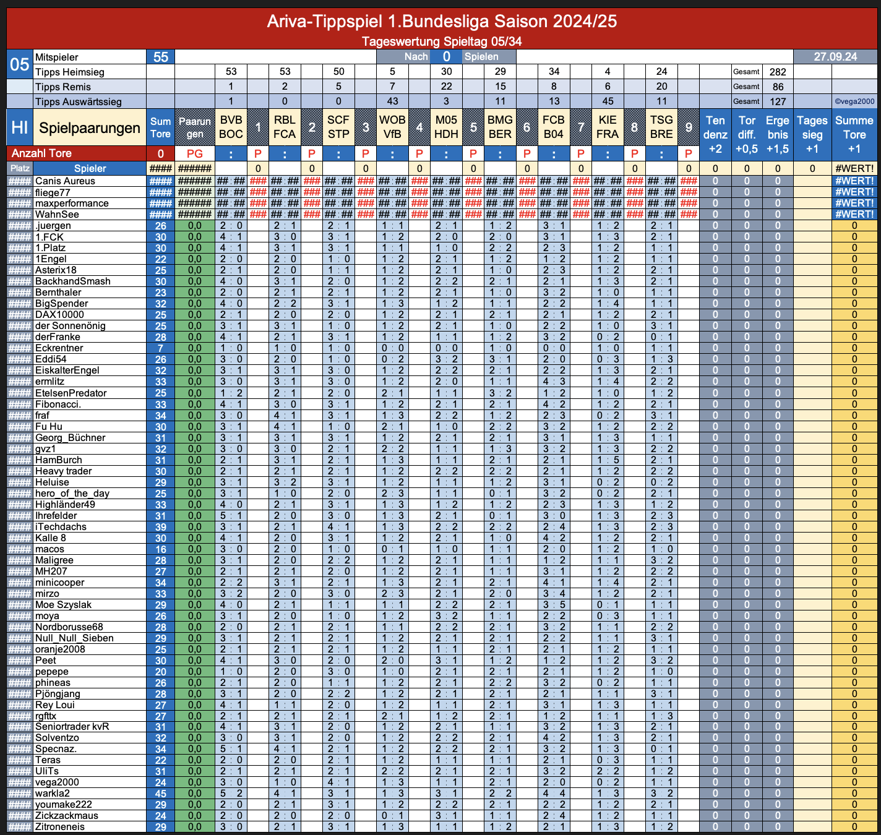Click the Platz column header

click(20, 168)
